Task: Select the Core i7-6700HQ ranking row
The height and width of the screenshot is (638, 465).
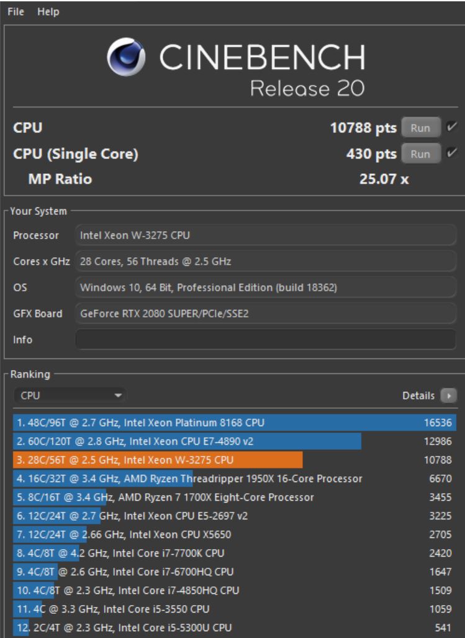Action: [x=234, y=572]
